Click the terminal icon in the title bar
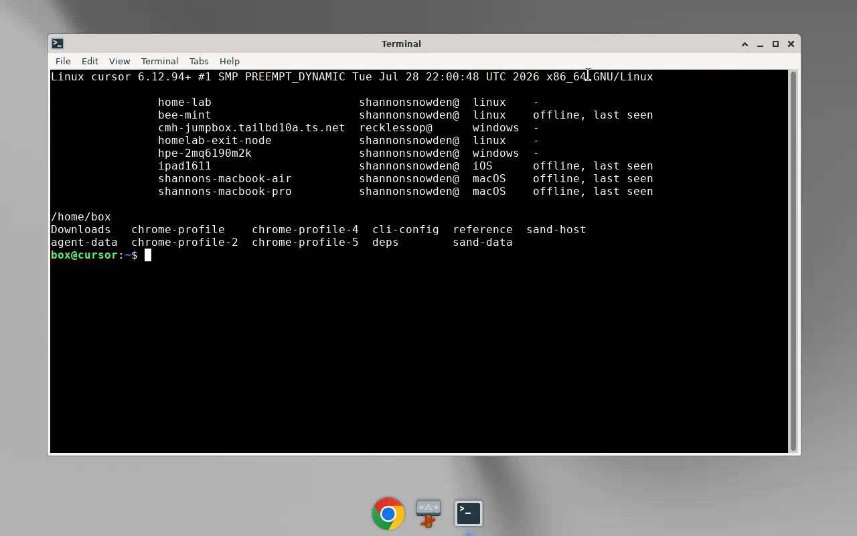The width and height of the screenshot is (857, 536). (58, 44)
